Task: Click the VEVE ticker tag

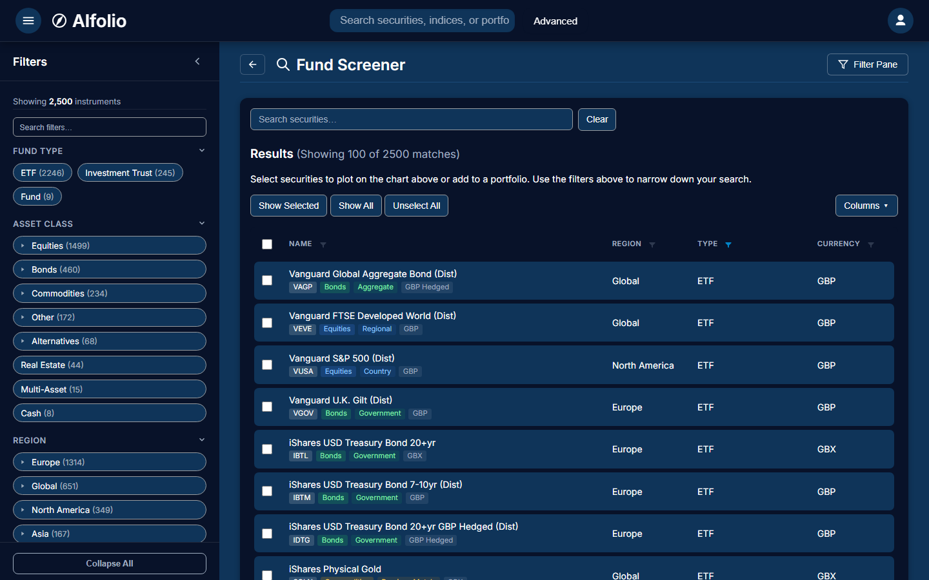Action: point(303,329)
